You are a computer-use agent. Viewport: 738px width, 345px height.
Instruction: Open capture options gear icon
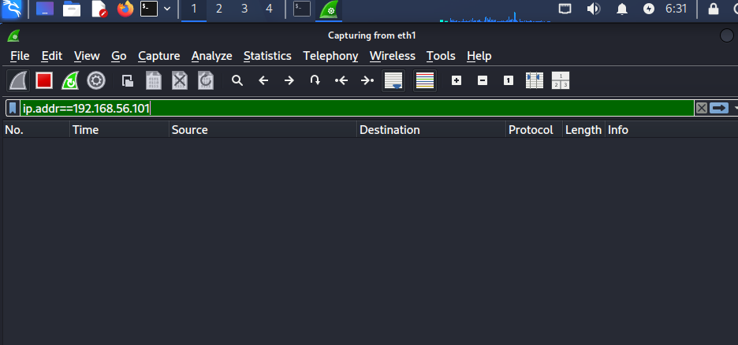(x=96, y=81)
